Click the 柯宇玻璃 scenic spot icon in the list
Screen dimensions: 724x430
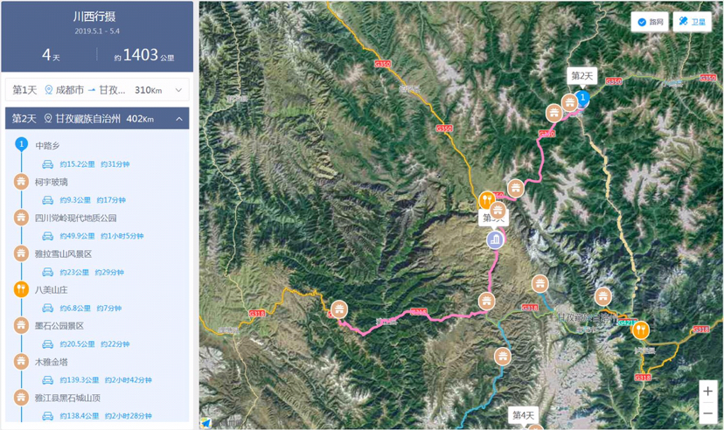click(x=21, y=181)
